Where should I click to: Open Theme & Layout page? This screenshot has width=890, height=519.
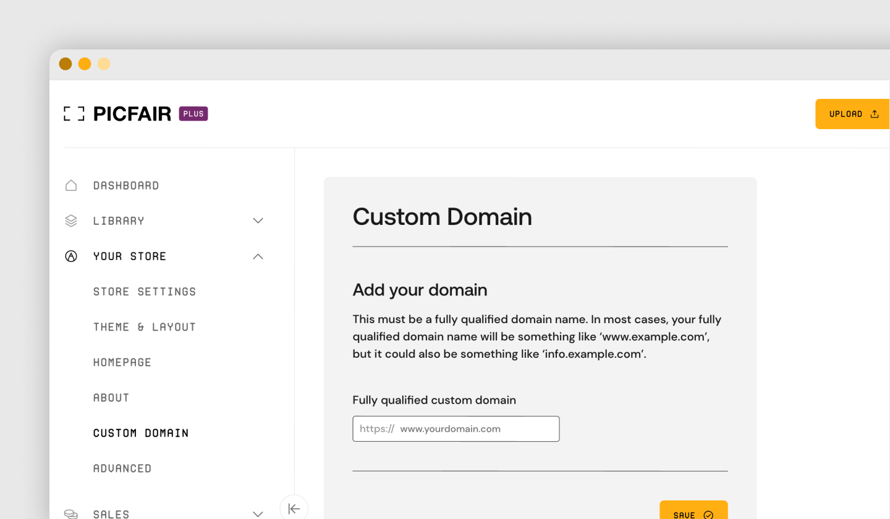[145, 327]
